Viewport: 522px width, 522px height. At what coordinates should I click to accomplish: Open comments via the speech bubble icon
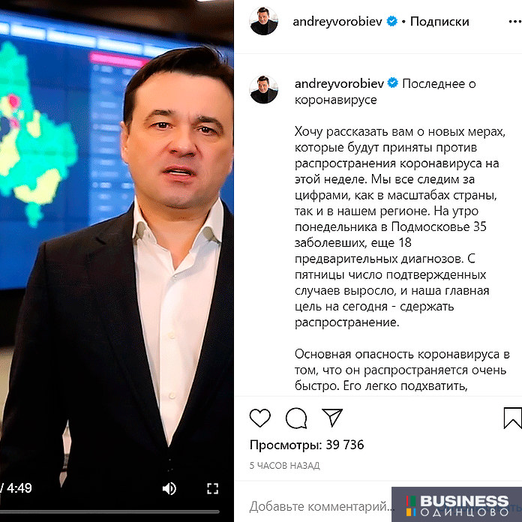(x=296, y=418)
